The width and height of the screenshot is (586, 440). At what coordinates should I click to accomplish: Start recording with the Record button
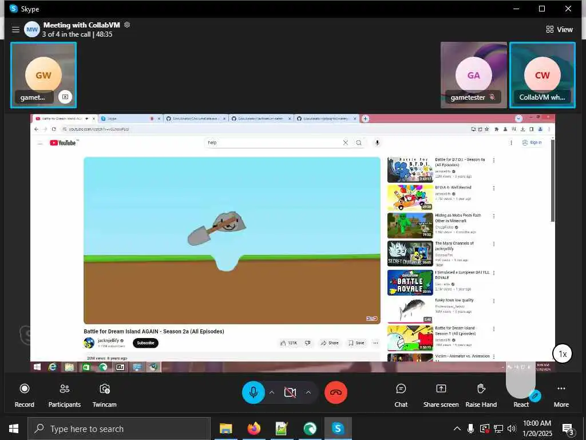(x=24, y=395)
